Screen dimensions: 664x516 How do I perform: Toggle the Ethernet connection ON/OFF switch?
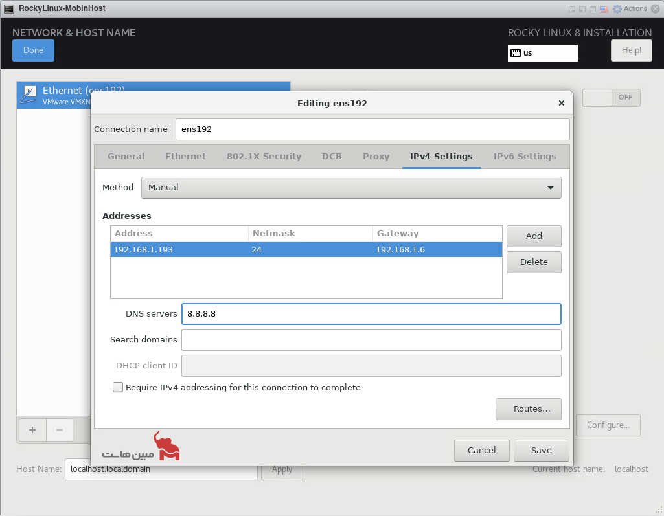(611, 97)
